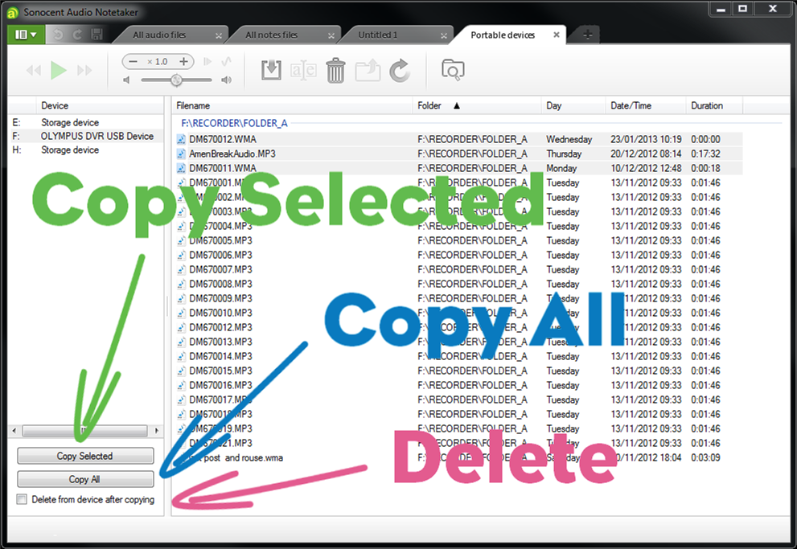797x549 pixels.
Task: Enable Delete from device after copying checkbox
Action: pos(22,499)
